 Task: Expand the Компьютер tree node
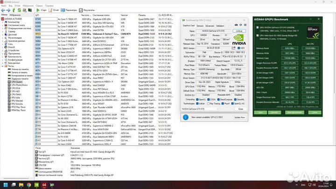(x=3, y=22)
